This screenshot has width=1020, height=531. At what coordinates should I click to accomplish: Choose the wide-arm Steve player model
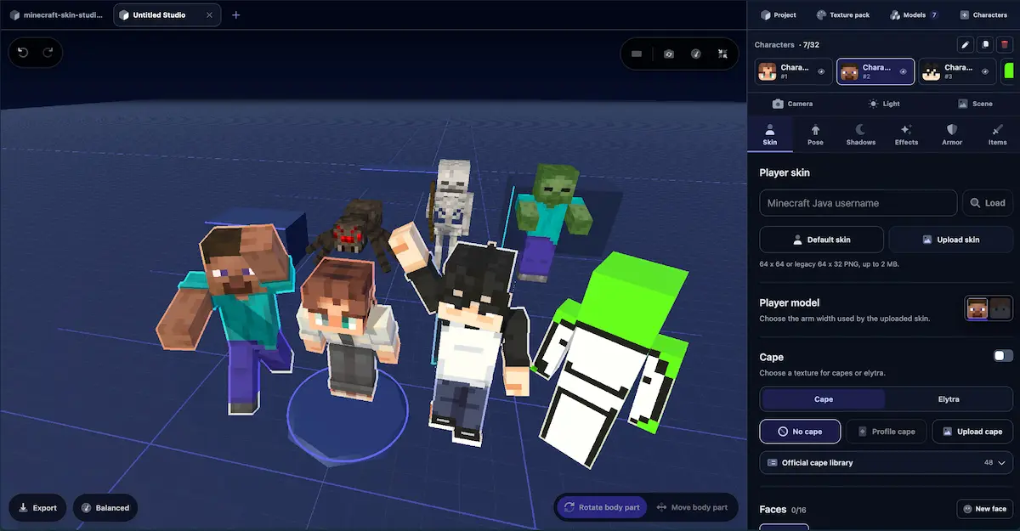(977, 308)
